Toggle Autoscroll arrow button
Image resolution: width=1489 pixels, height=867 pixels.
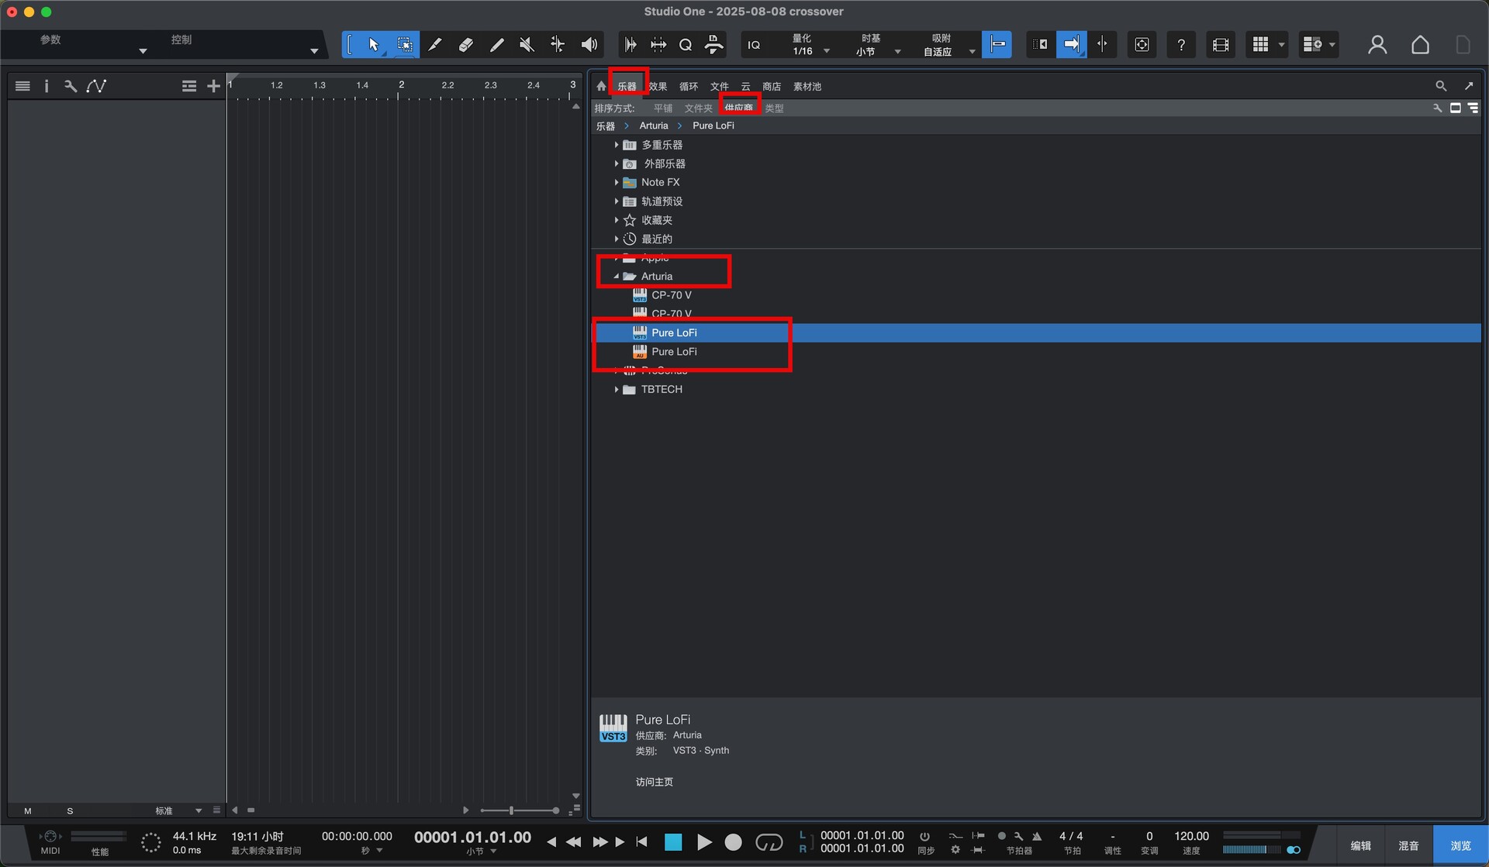click(x=1071, y=45)
